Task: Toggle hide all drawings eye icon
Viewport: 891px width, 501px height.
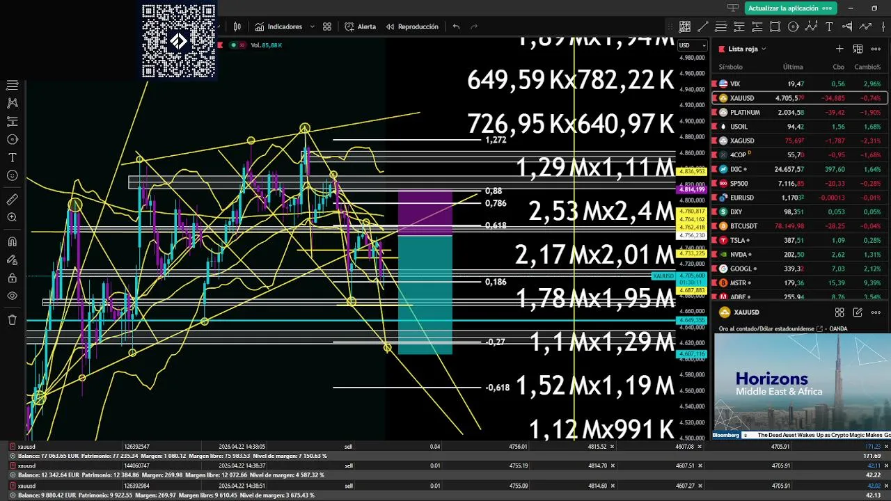Action: (x=12, y=296)
